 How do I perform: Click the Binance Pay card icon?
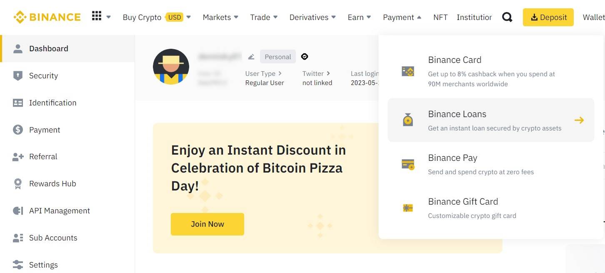pos(407,164)
